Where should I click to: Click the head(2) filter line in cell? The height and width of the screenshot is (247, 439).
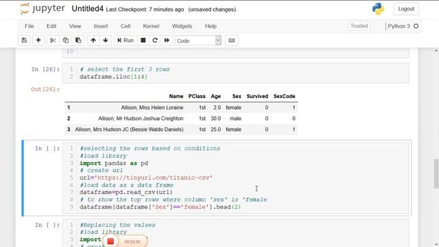[x=160, y=207]
